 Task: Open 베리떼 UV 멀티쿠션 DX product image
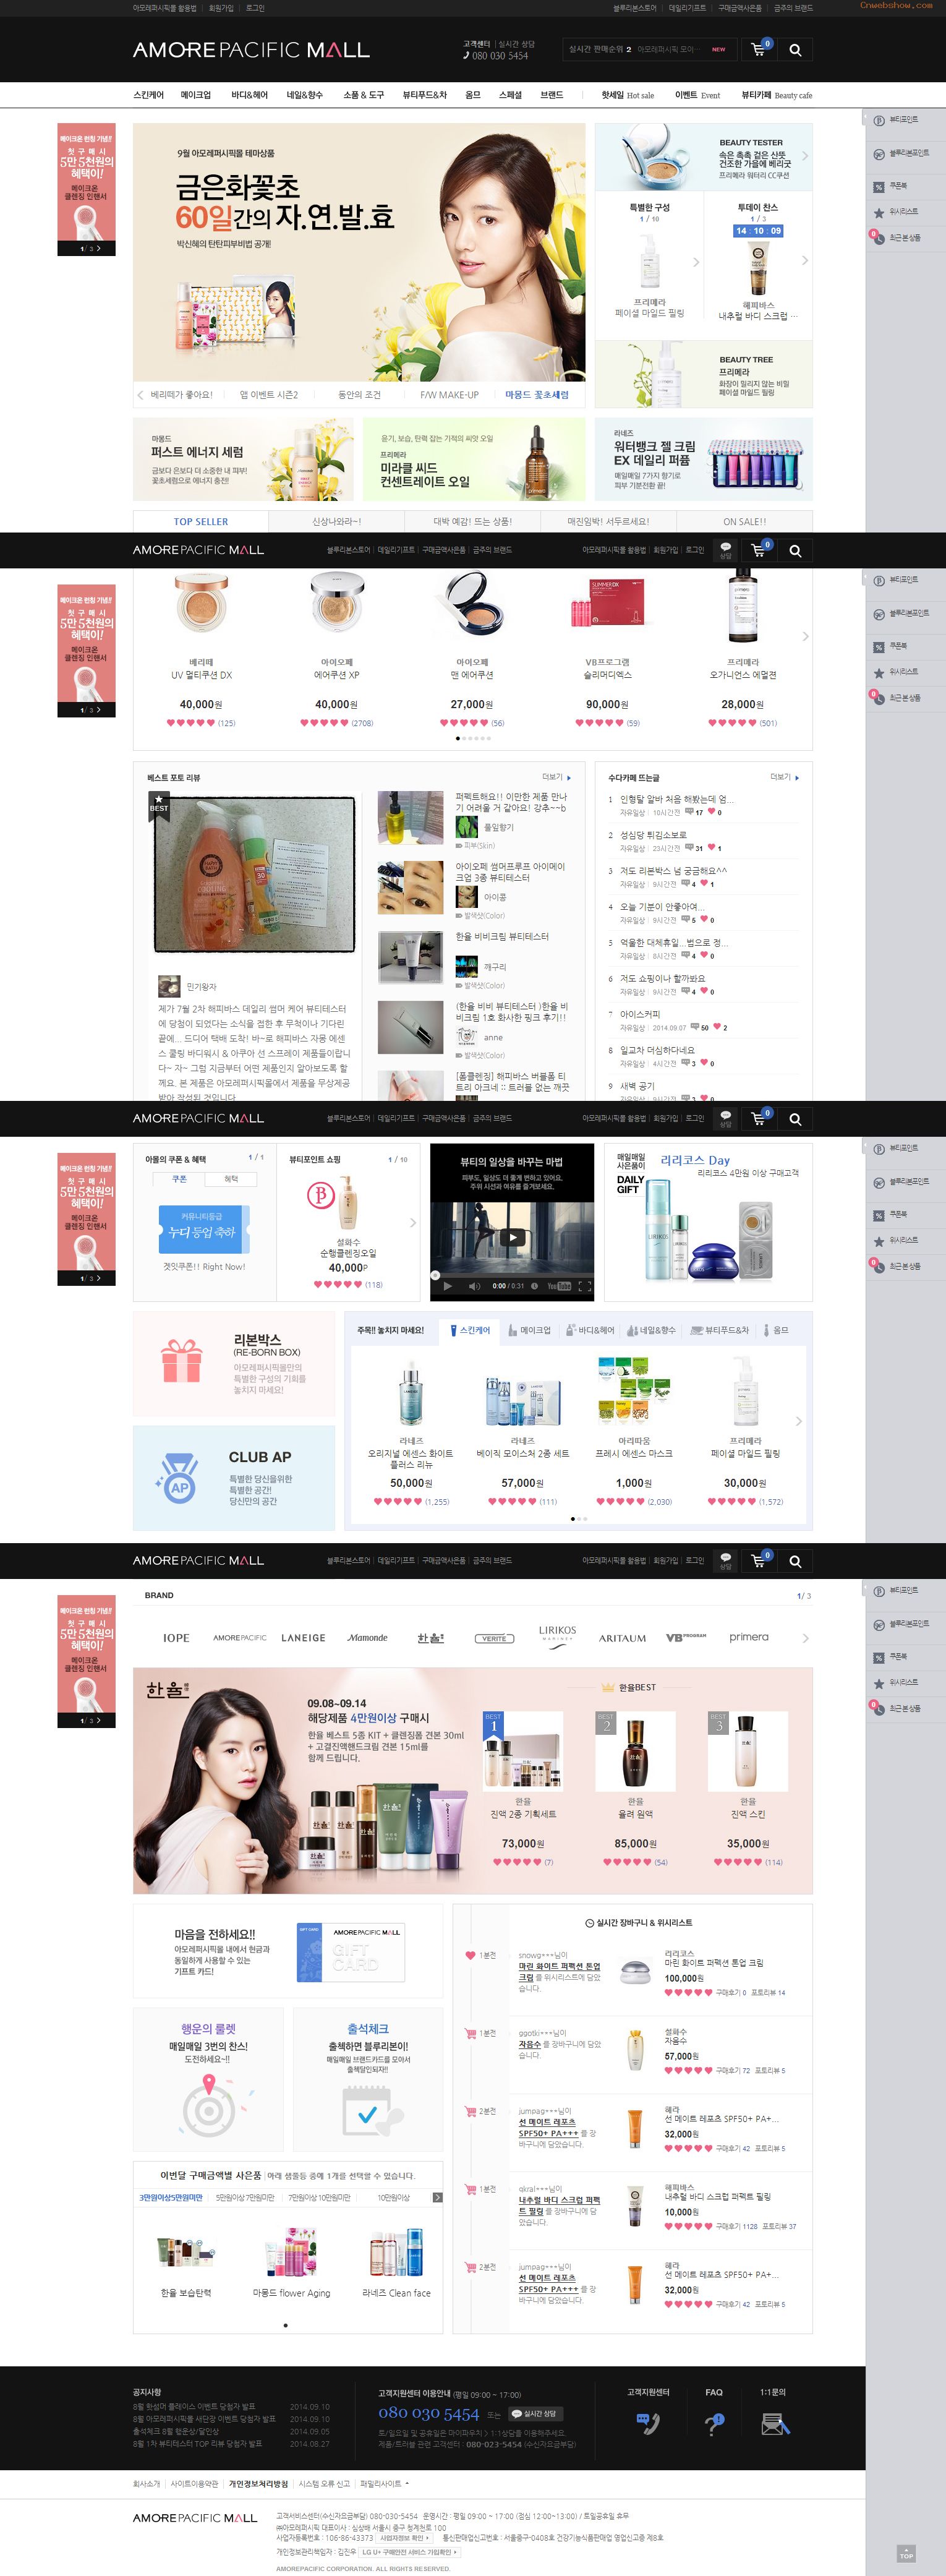click(x=201, y=603)
